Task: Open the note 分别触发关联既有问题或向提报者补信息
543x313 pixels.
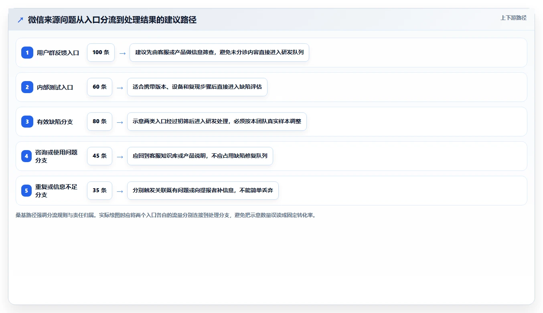Action: (203, 191)
